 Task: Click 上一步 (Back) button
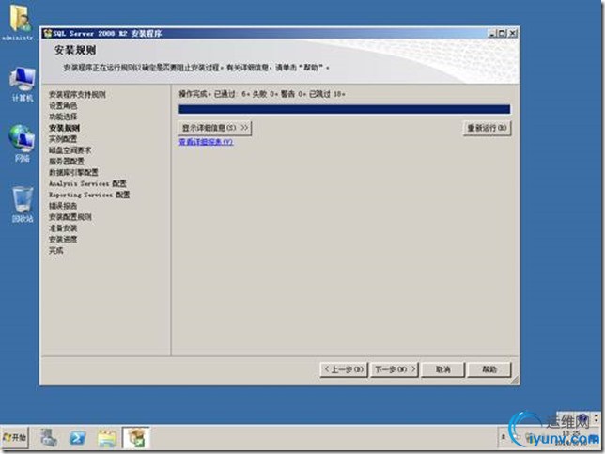344,369
